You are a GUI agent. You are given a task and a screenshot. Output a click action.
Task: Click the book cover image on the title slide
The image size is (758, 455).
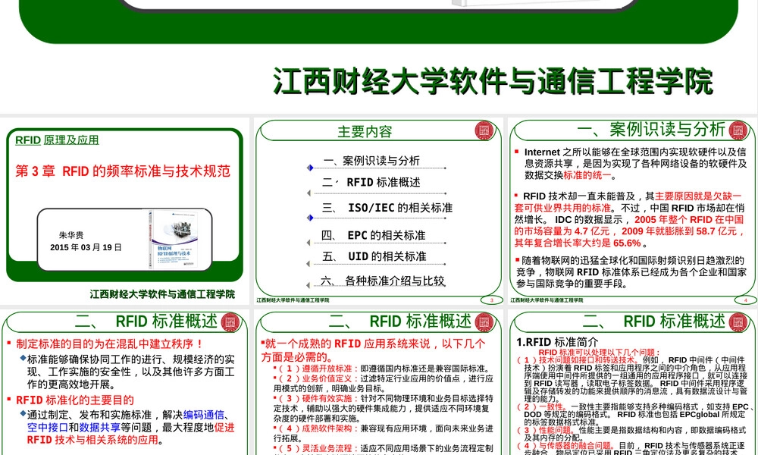pyautogui.click(x=173, y=238)
